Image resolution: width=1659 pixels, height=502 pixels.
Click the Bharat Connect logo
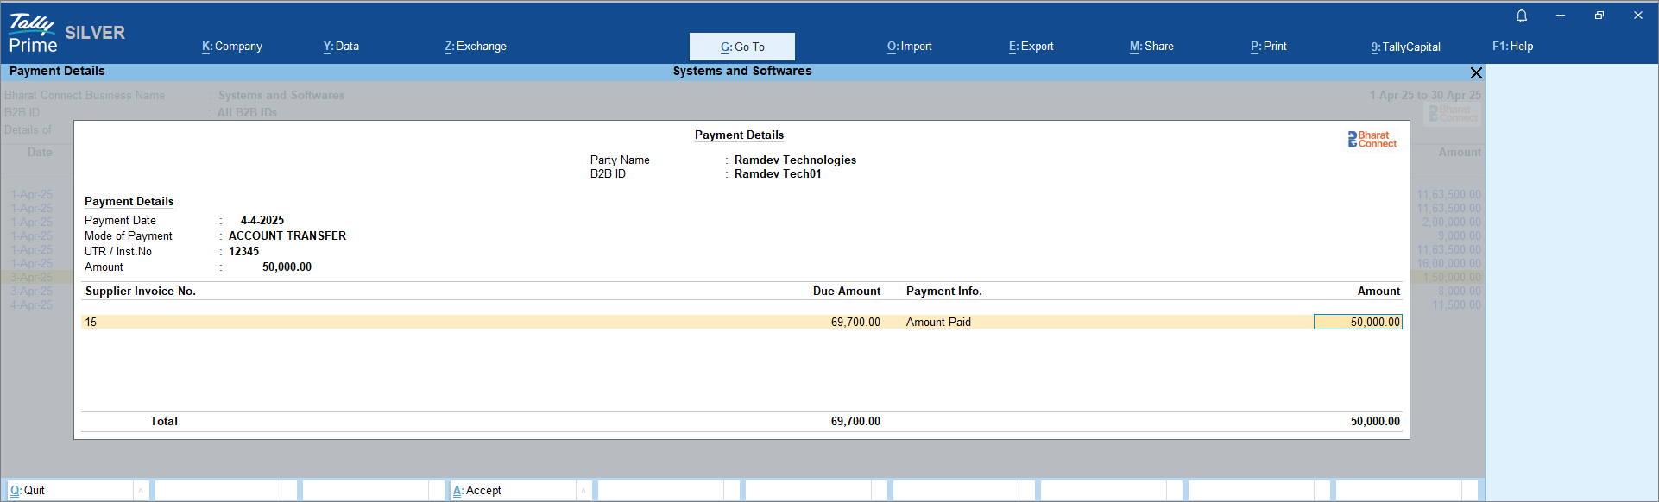pyautogui.click(x=1372, y=140)
